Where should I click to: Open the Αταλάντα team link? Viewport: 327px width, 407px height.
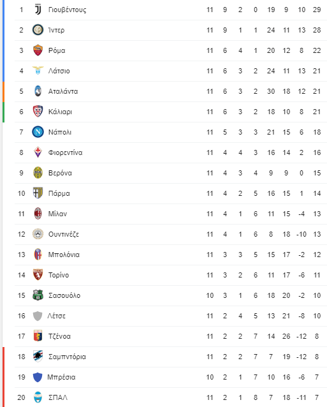pyautogui.click(x=63, y=91)
